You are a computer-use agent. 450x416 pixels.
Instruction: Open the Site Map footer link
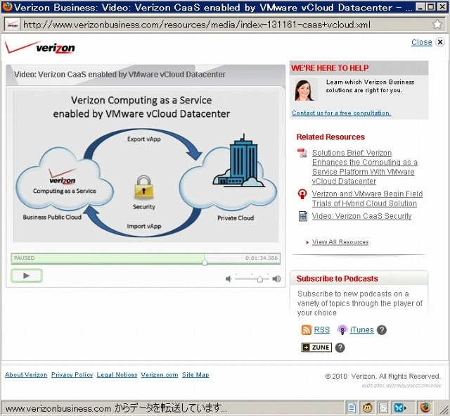[x=195, y=374]
